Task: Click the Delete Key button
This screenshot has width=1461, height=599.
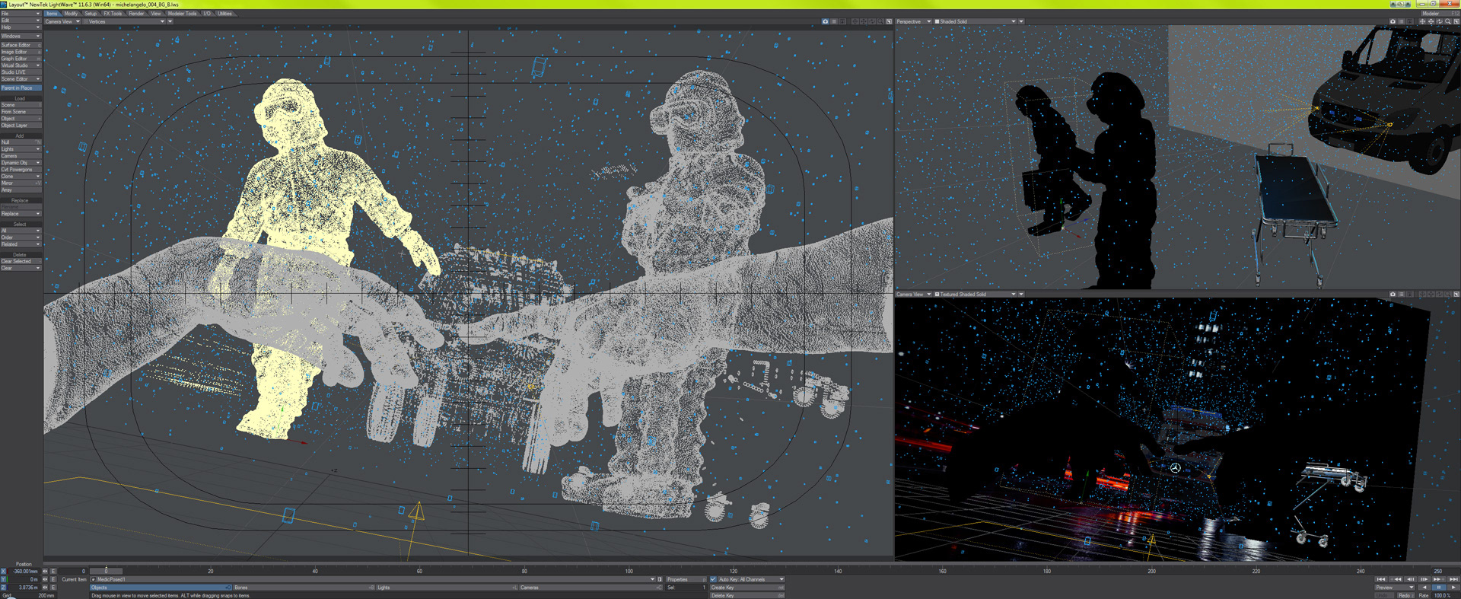Action: click(x=747, y=596)
